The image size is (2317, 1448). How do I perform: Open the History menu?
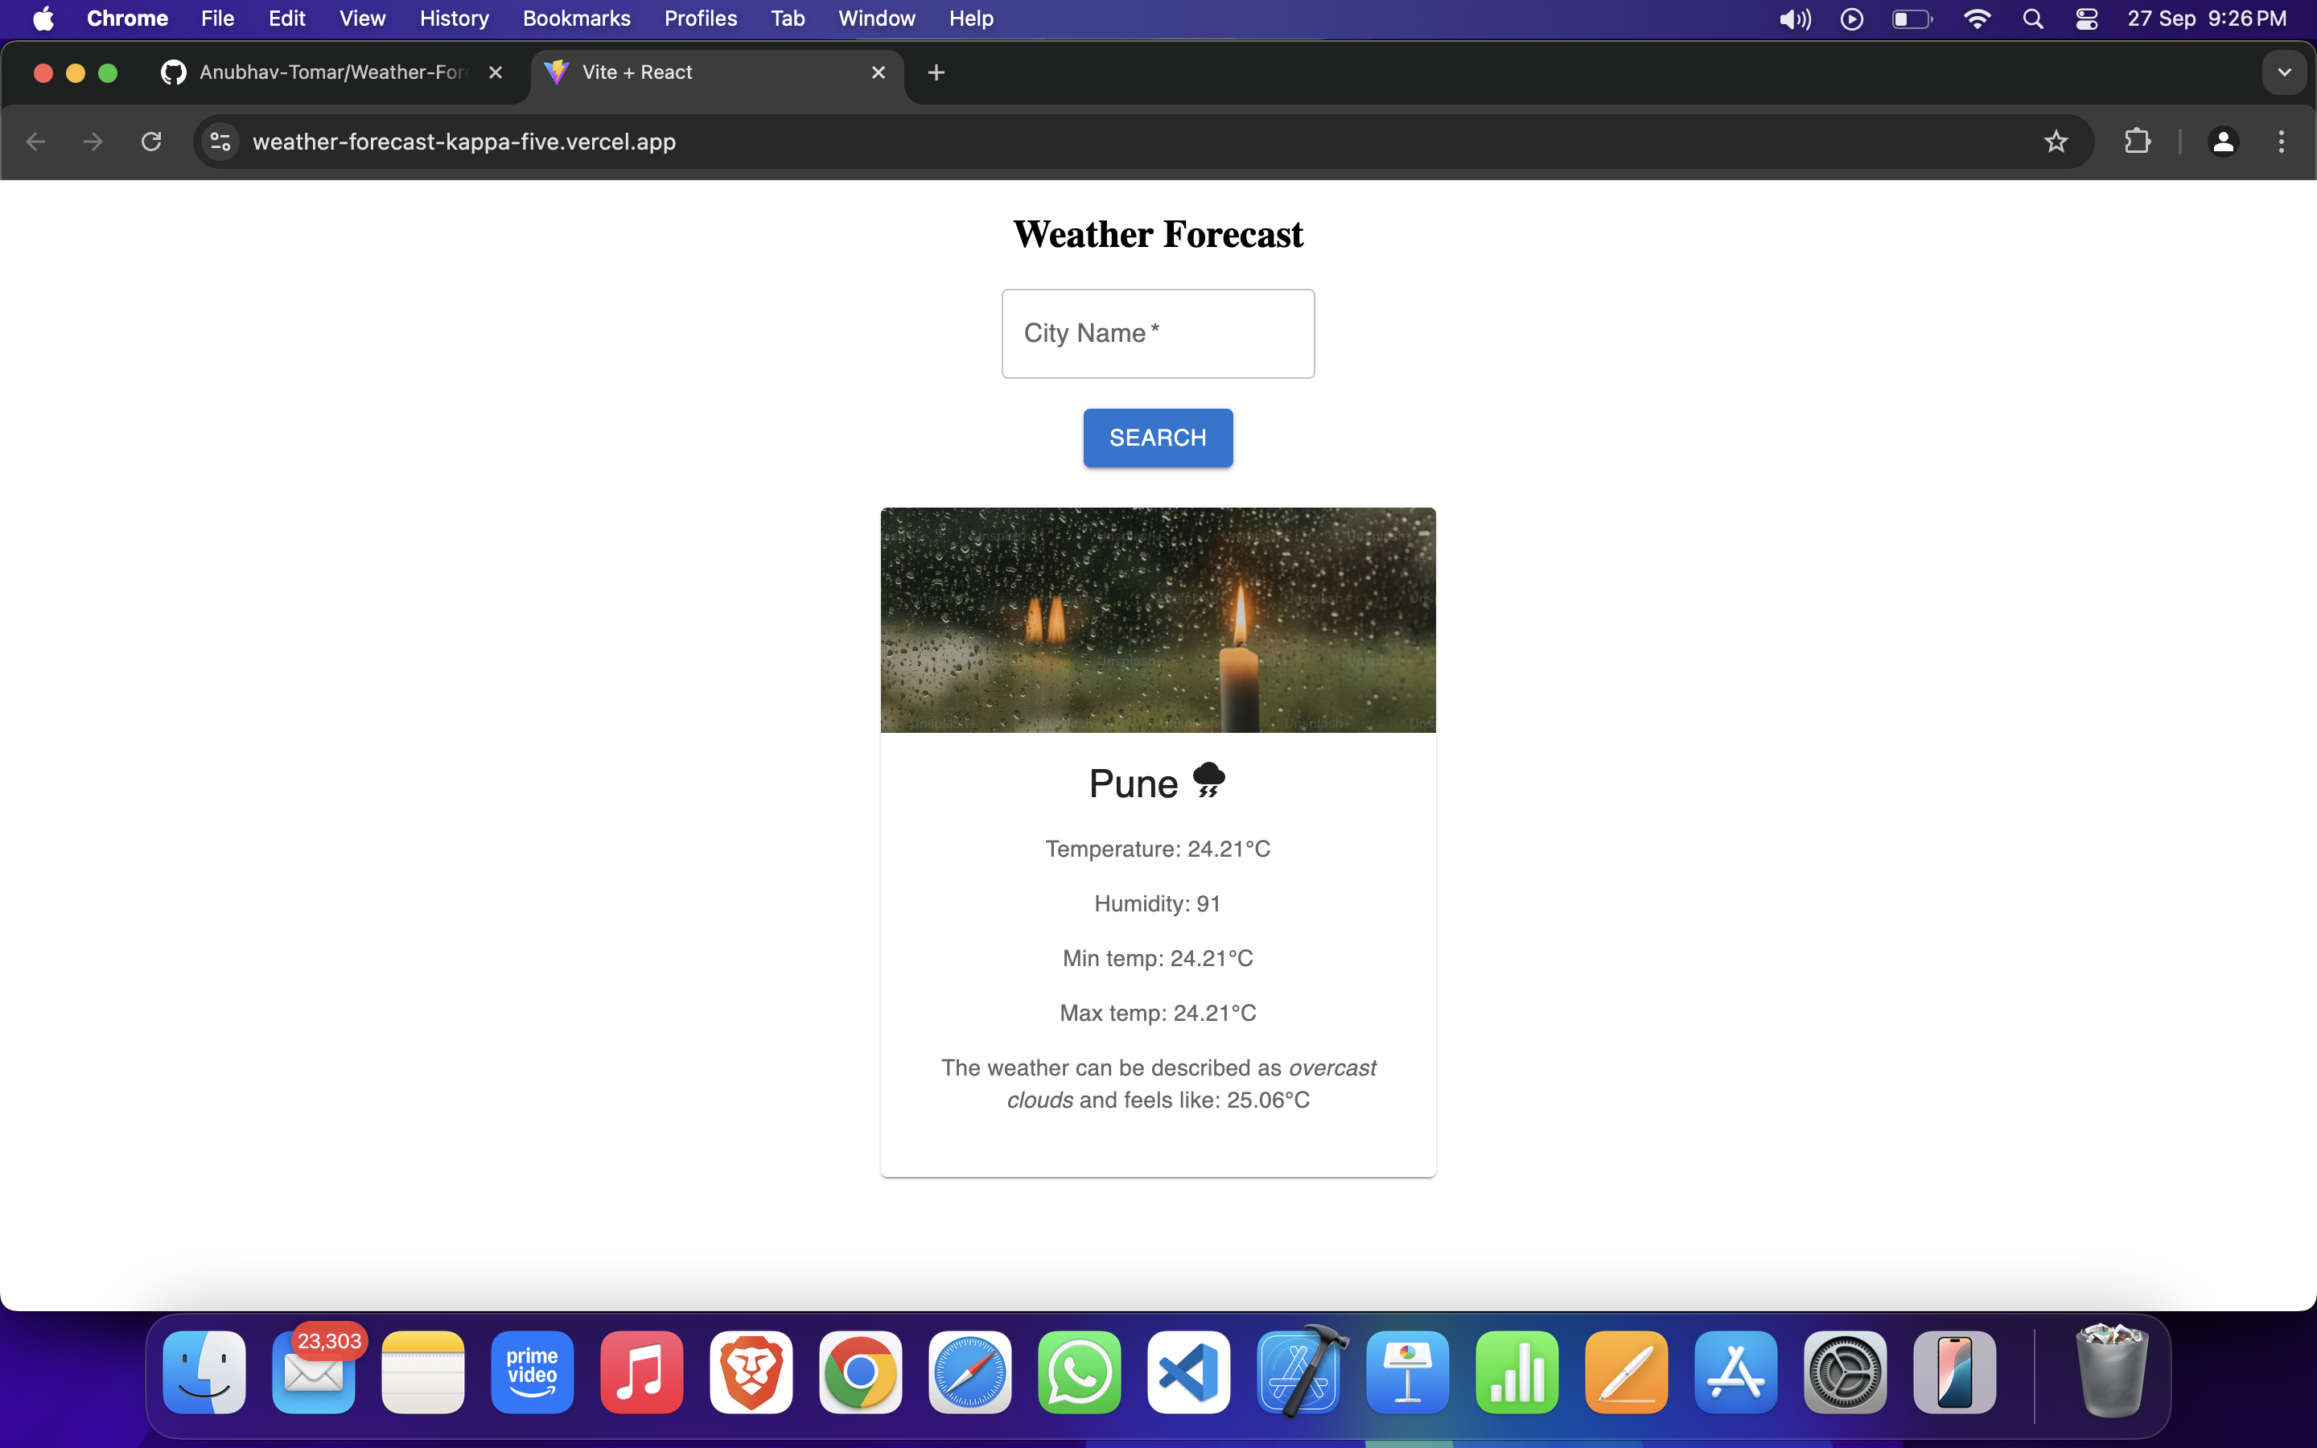click(x=454, y=19)
